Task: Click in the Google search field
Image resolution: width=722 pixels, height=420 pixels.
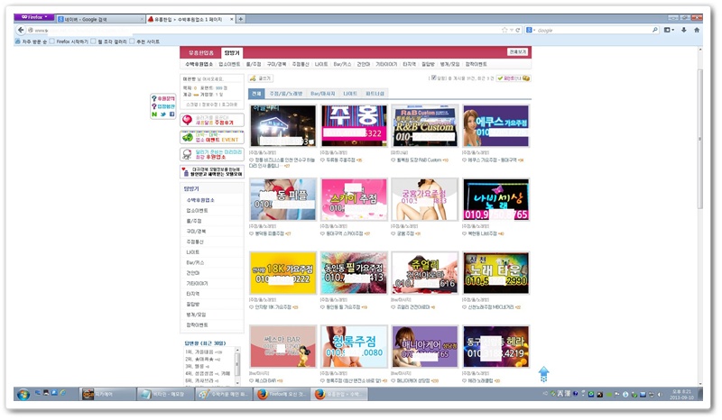Action: tap(594, 30)
